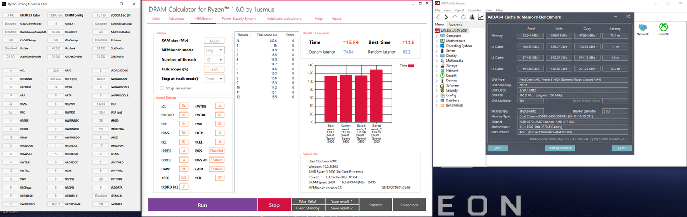Enable Stop on error checkbox
The width and height of the screenshot is (687, 217).
[163, 88]
